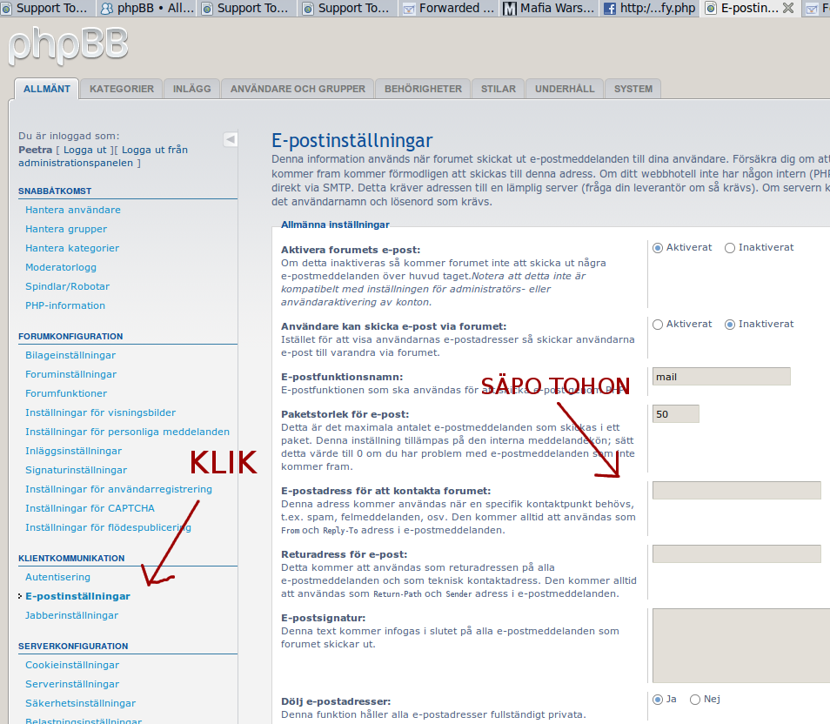
Task: Open Jabberinställningar in the sidebar
Action: [71, 615]
